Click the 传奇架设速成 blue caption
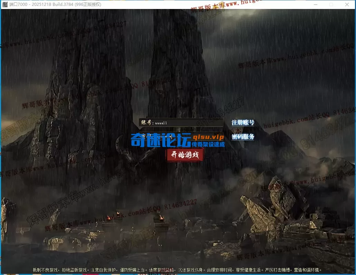 pos(208,144)
